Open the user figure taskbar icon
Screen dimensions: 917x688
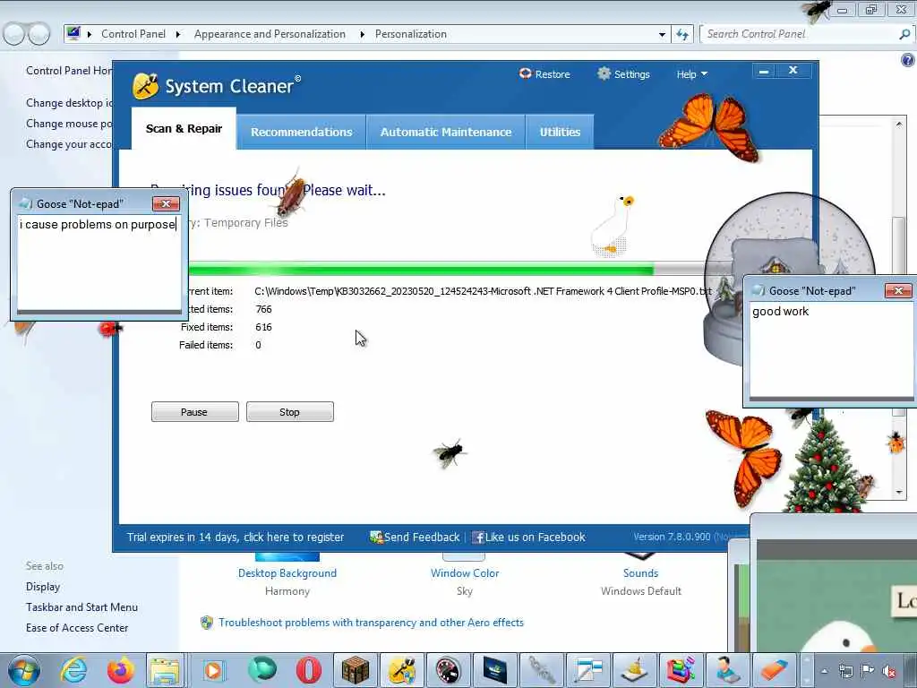pyautogui.click(x=727, y=670)
